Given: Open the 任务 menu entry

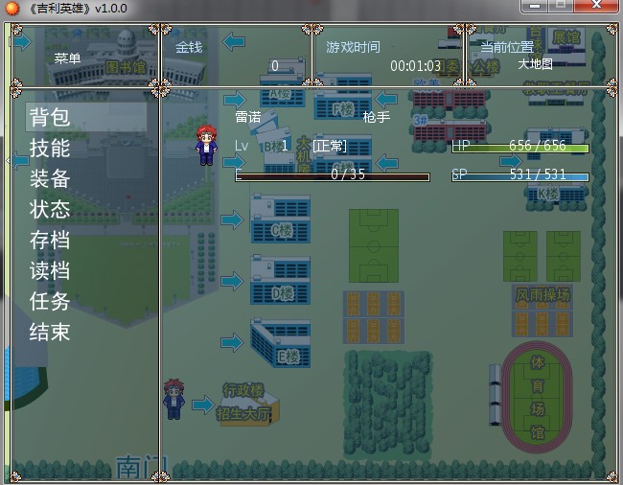Looking at the screenshot, I should click(x=50, y=301).
